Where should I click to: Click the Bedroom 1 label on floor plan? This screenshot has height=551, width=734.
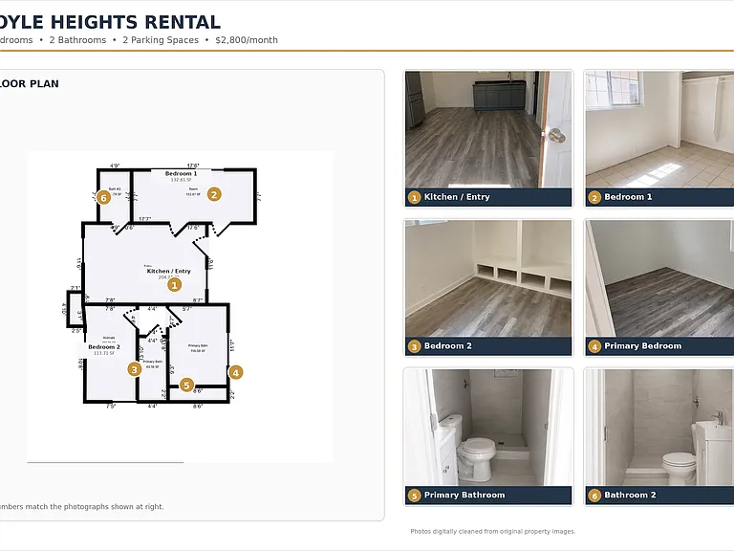tap(182, 174)
